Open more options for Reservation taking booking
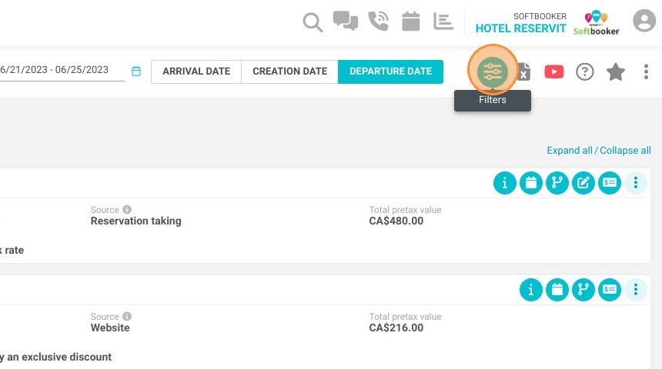This screenshot has width=662, height=369. click(x=635, y=183)
